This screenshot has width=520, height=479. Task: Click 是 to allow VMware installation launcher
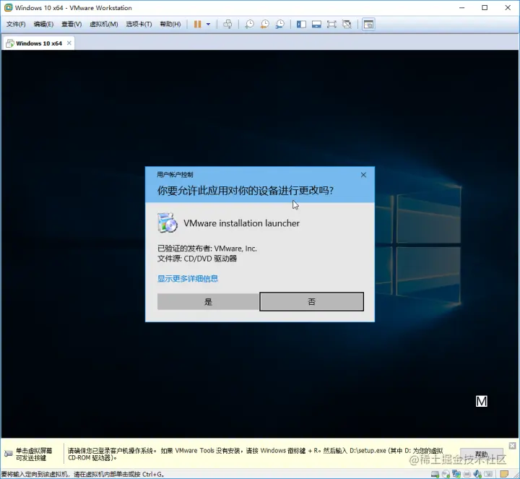click(x=208, y=301)
